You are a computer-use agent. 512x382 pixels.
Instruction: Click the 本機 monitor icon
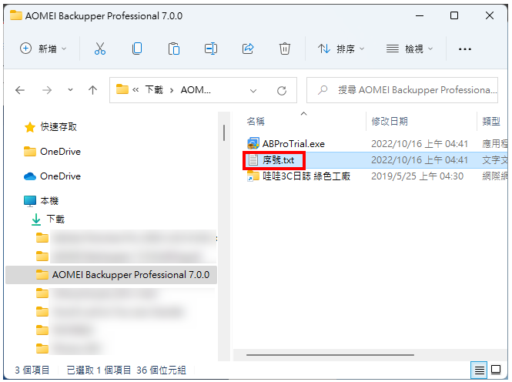[30, 201]
